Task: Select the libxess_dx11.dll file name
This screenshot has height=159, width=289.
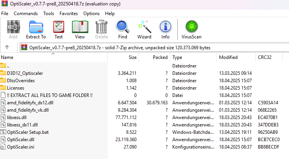Action: point(22,124)
